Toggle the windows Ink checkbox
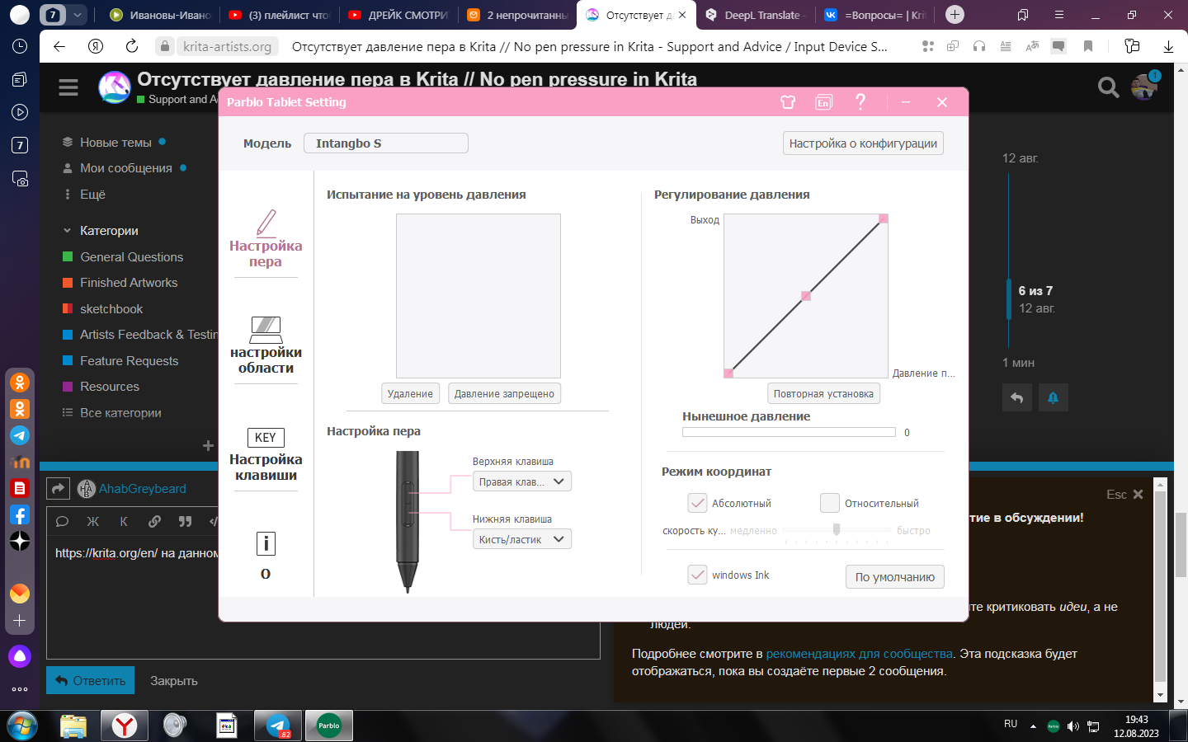The image size is (1188, 742). (697, 575)
